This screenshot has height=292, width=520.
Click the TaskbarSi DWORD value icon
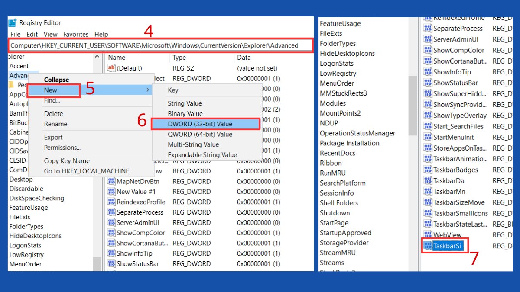tap(427, 245)
